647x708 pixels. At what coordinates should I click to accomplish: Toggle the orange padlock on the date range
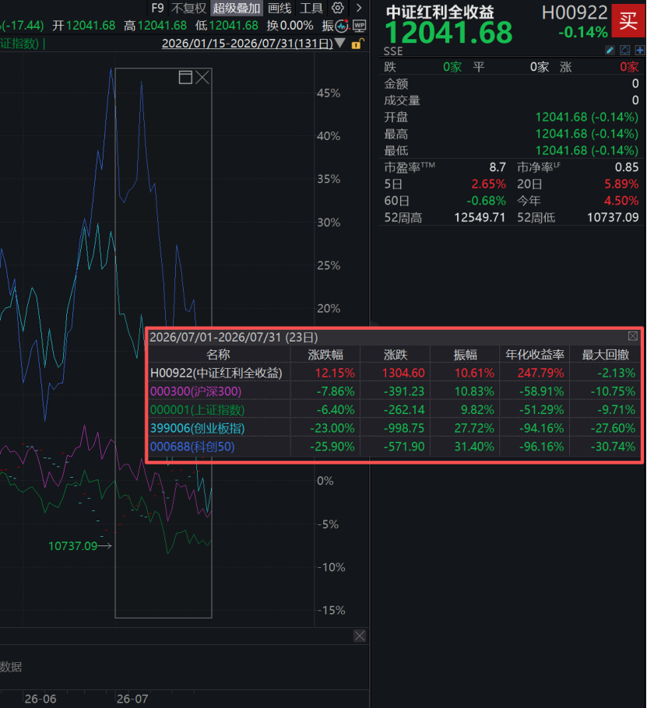(x=357, y=44)
